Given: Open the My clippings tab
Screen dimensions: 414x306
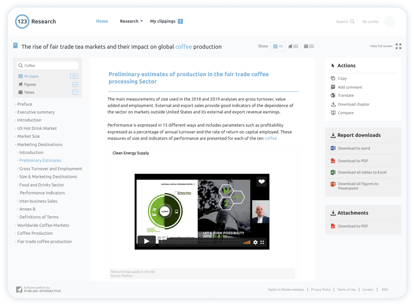Looking at the screenshot, I should [x=163, y=21].
